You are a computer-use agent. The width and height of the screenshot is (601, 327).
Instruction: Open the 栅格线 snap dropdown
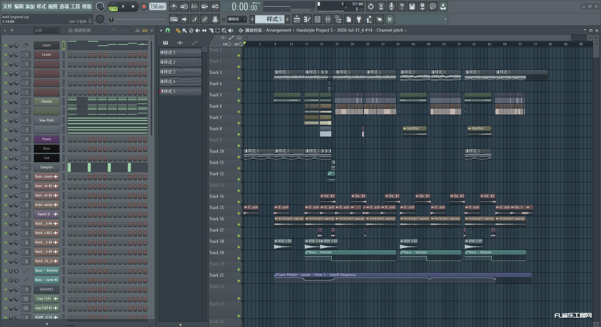click(237, 19)
